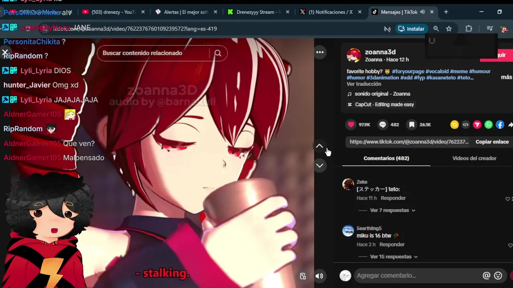The width and height of the screenshot is (513, 288).
Task: Click the #kasaneteto hashtag
Action: pyautogui.click(x=441, y=78)
